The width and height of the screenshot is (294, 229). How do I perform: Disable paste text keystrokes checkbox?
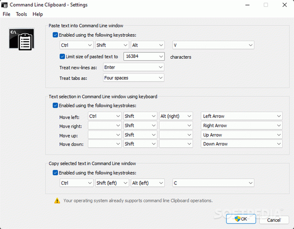tap(55, 35)
